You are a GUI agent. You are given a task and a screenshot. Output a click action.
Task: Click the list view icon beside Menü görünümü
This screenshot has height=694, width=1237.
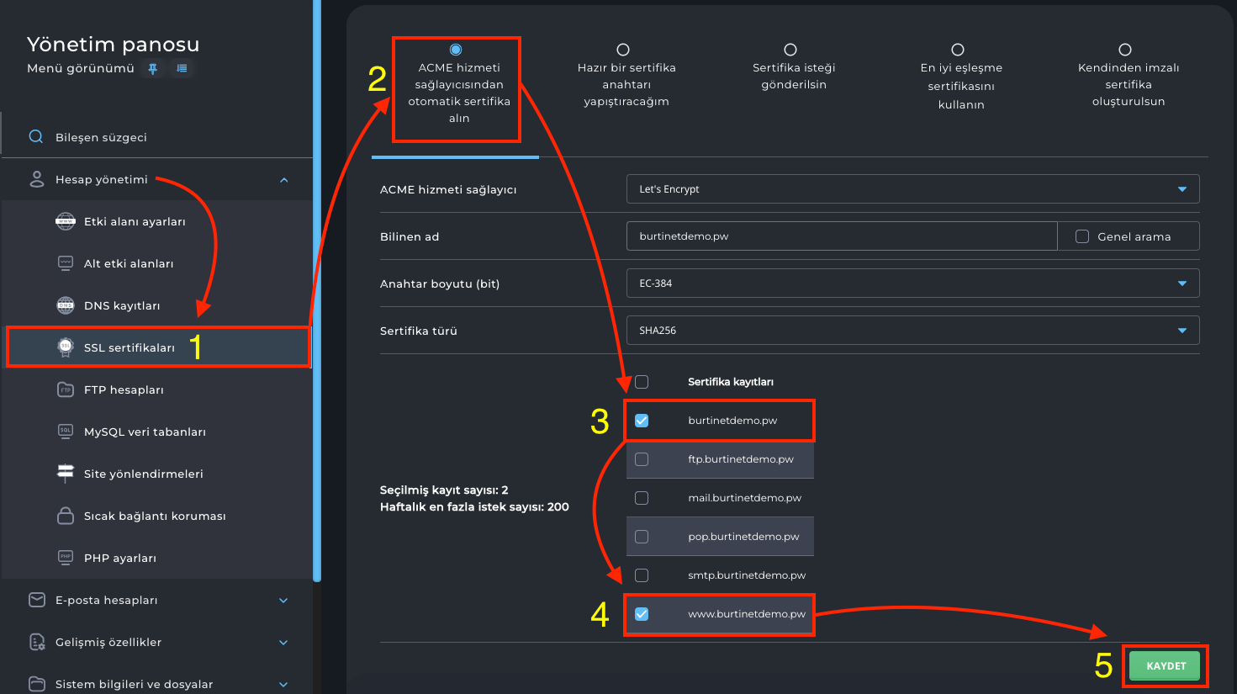point(182,69)
